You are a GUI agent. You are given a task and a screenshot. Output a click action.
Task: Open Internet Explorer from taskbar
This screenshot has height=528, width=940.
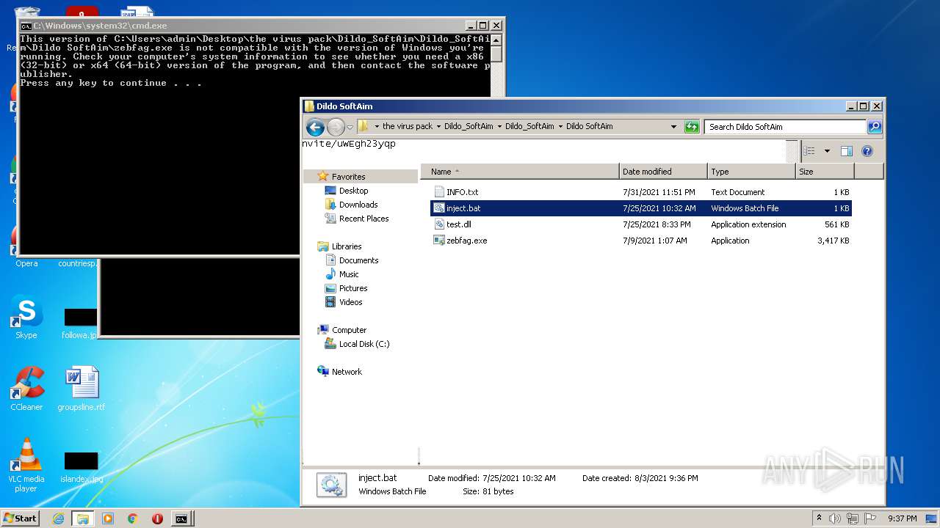[x=58, y=518]
